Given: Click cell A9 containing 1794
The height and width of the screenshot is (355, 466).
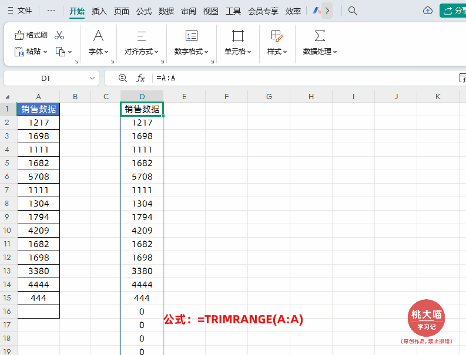Looking at the screenshot, I should pos(38,217).
